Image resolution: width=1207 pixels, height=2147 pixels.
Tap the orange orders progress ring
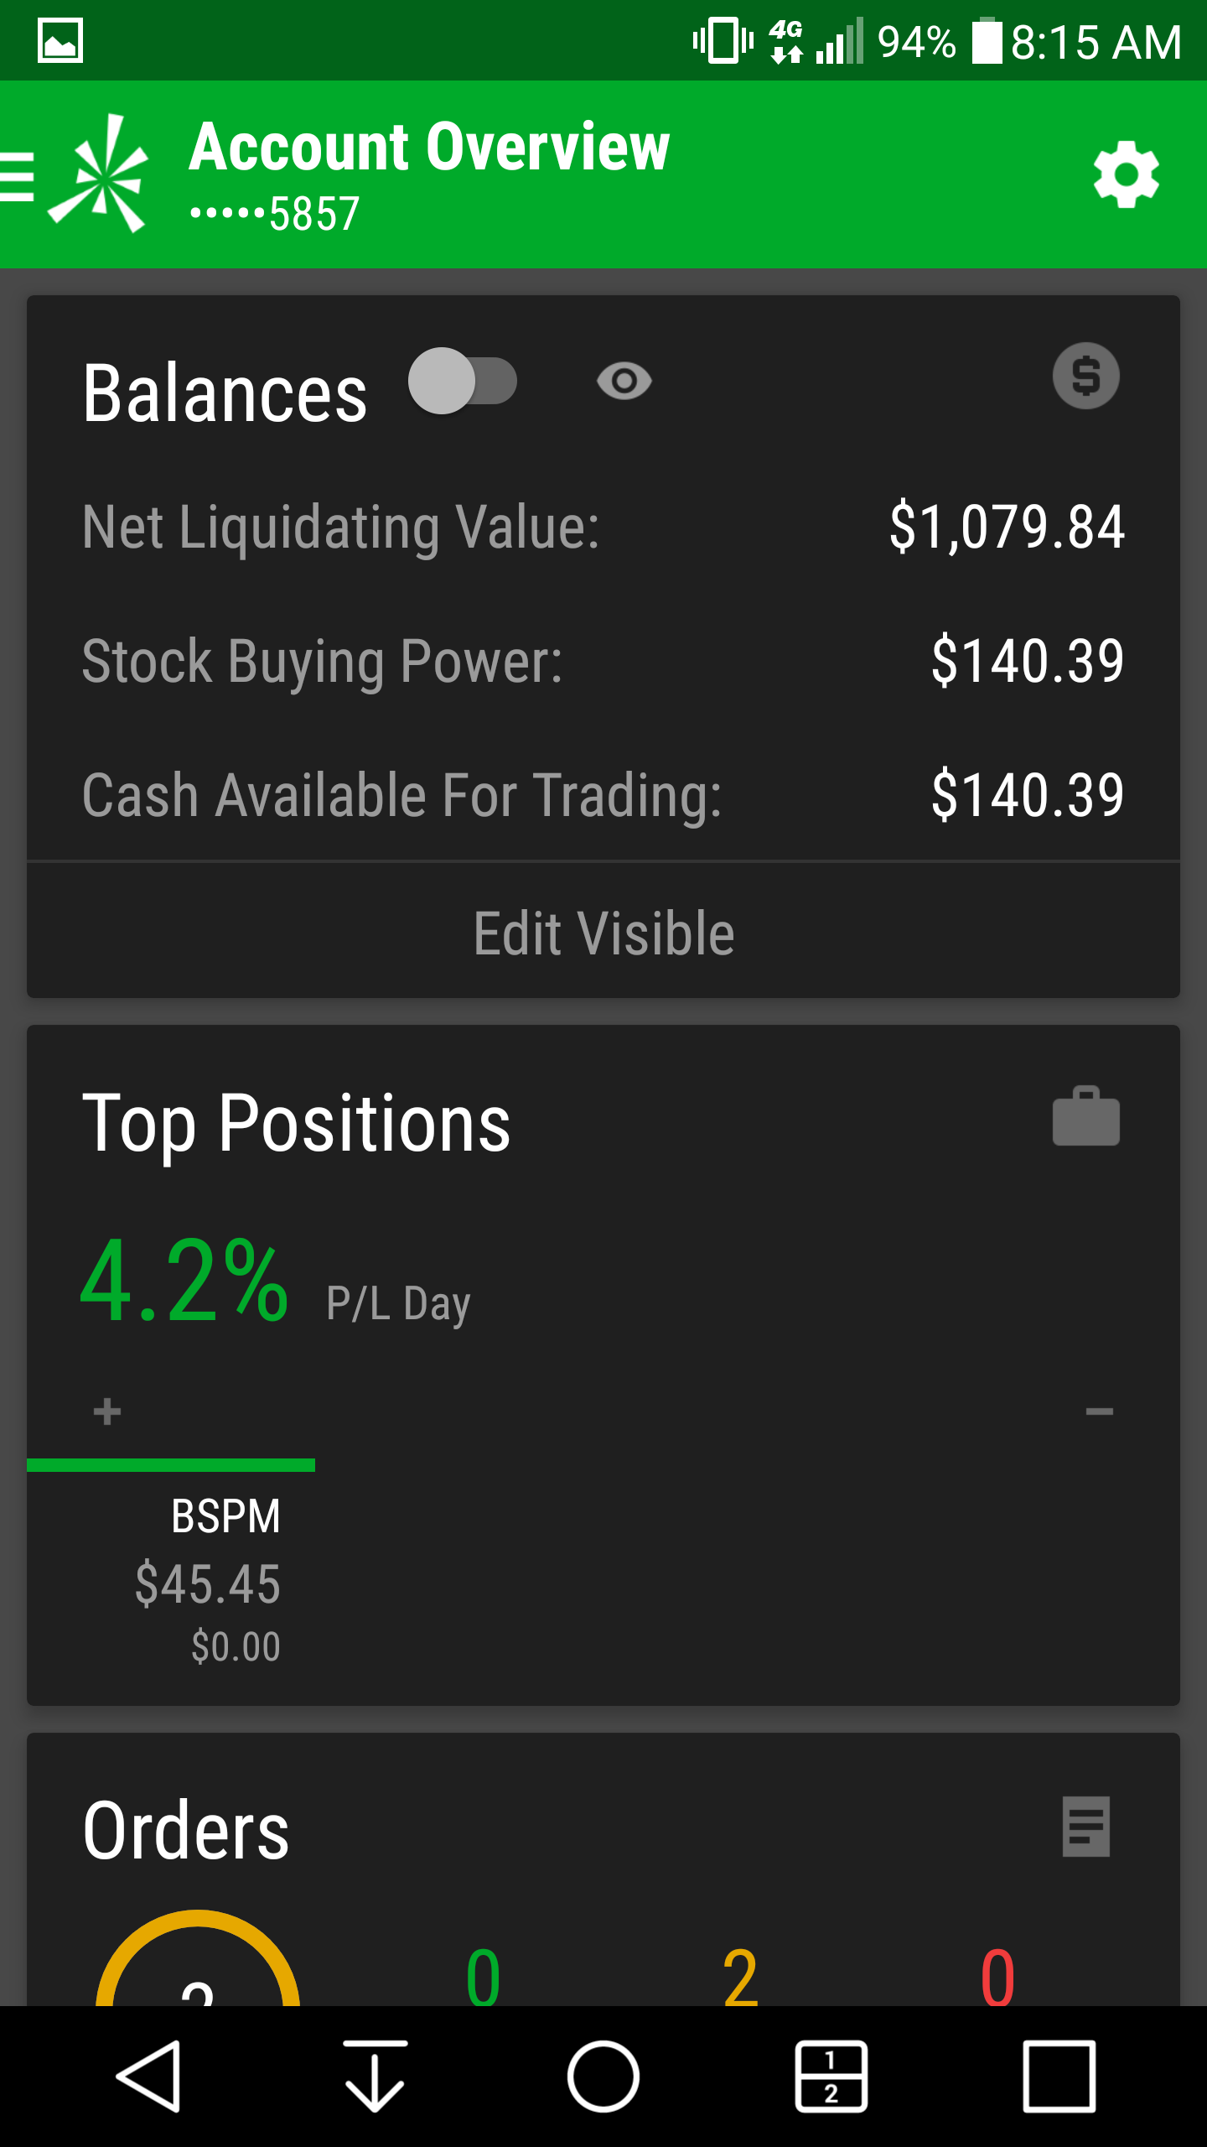point(198,1962)
